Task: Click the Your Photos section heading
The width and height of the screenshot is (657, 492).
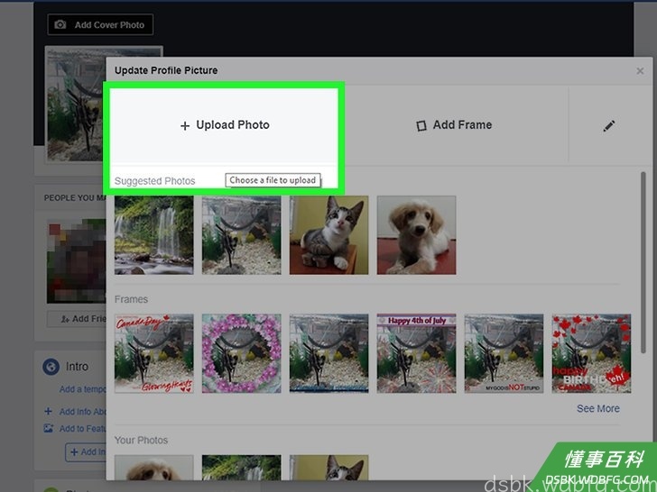Action: [x=141, y=440]
